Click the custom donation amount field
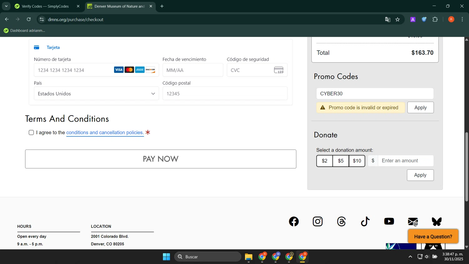The width and height of the screenshot is (469, 264). pos(406,161)
